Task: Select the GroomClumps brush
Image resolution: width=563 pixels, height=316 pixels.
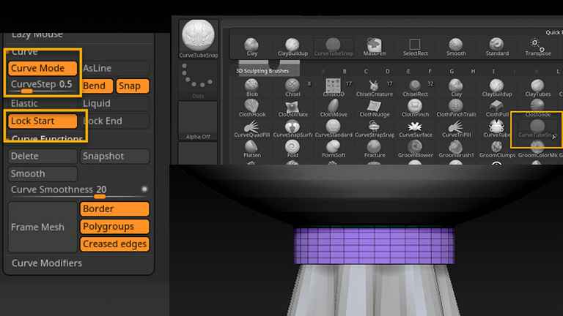Action: tap(497, 149)
